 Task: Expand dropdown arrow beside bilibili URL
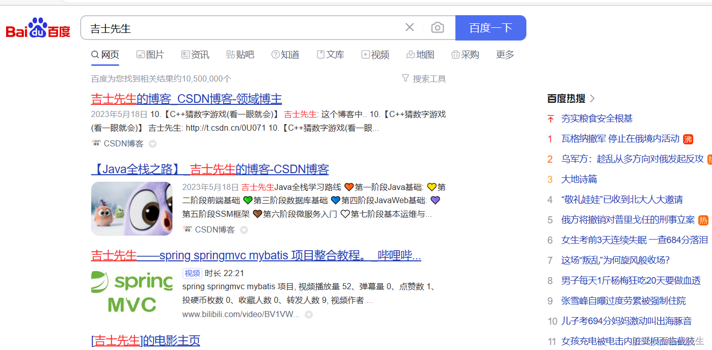point(308,315)
